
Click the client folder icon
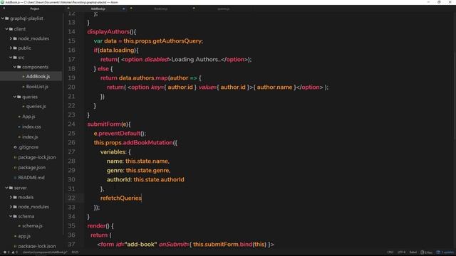(11, 29)
